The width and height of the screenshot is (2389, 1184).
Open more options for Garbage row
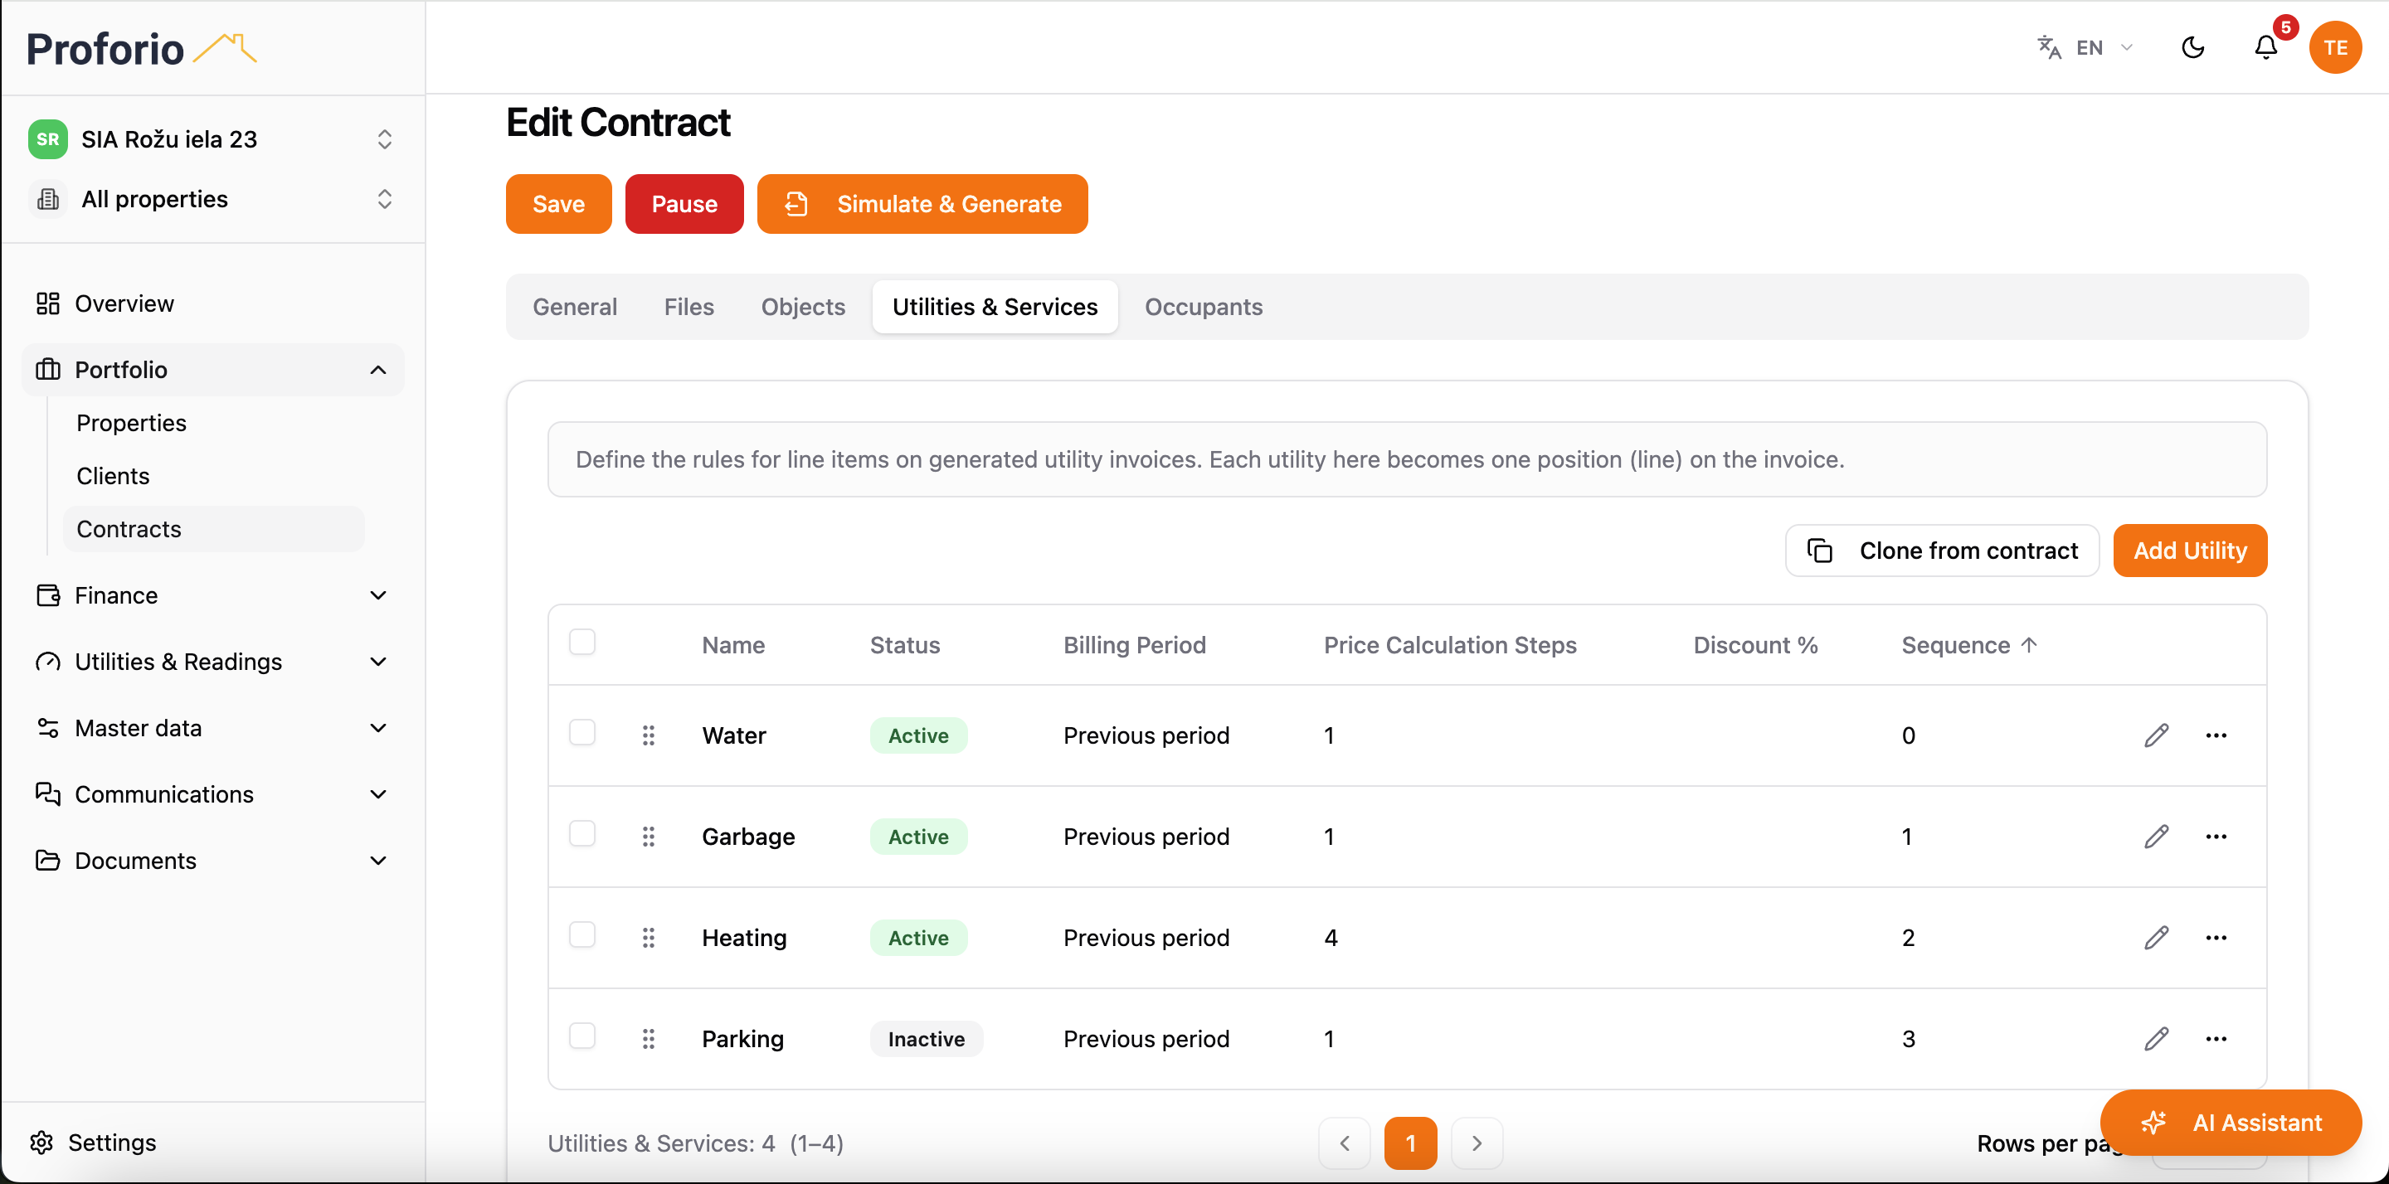[x=2216, y=837]
